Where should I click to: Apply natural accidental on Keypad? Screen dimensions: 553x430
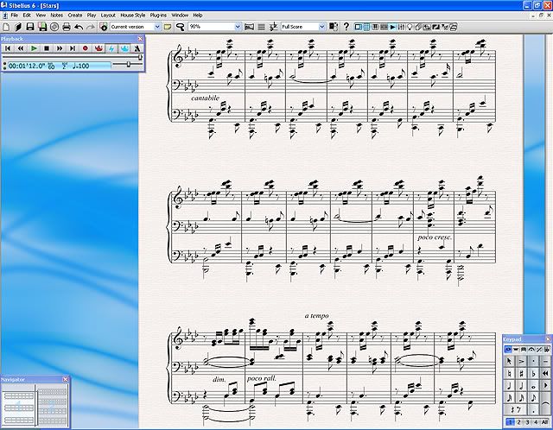[509, 373]
